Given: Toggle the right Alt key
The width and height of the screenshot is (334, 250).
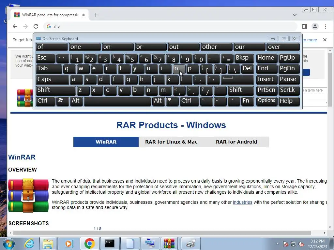Looking at the screenshot, I should click(x=158, y=101).
